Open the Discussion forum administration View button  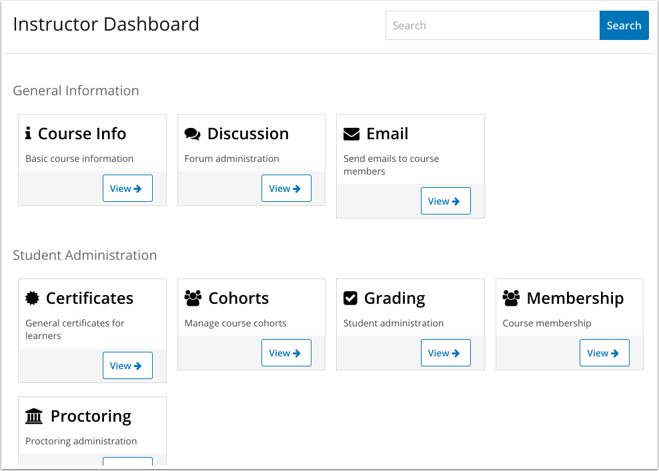point(286,188)
